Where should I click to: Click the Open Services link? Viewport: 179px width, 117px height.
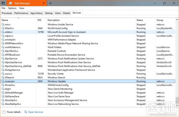pos(36,112)
